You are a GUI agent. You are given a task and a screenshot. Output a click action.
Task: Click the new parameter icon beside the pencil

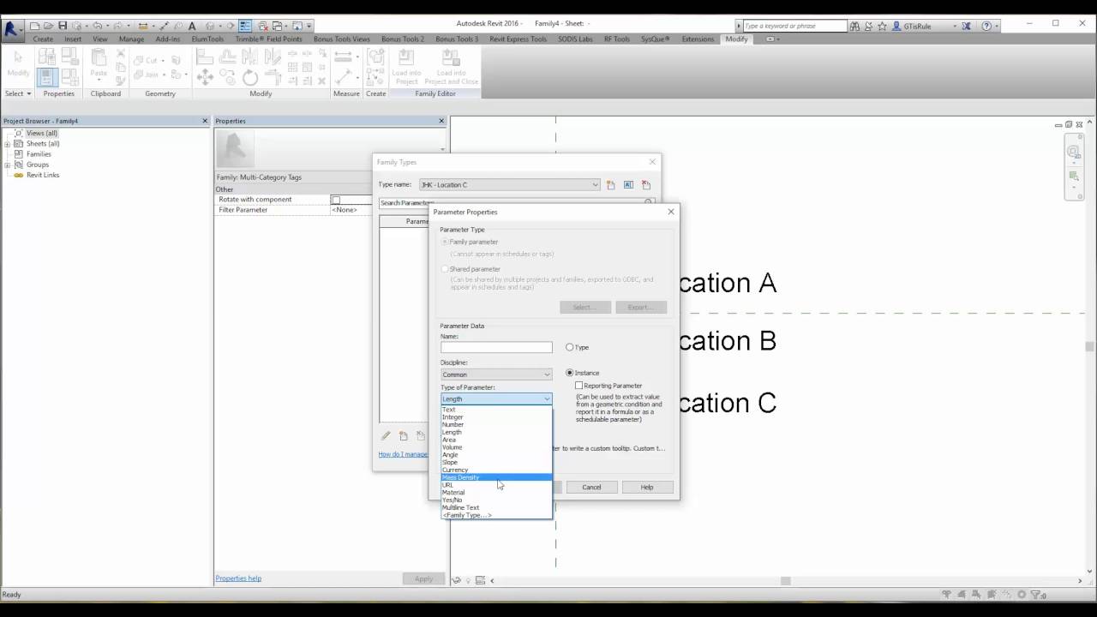coord(404,436)
